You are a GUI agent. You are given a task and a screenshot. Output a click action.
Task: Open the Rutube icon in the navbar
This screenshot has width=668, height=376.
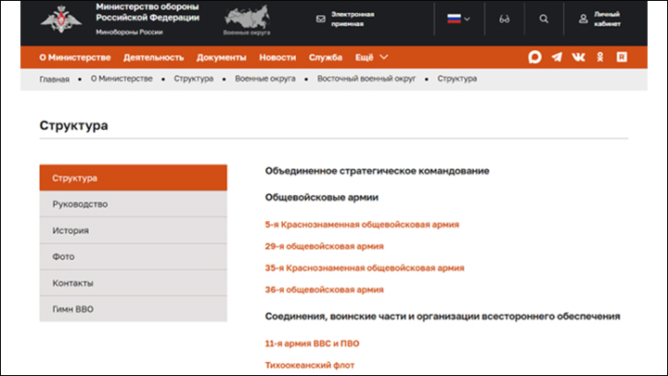622,58
